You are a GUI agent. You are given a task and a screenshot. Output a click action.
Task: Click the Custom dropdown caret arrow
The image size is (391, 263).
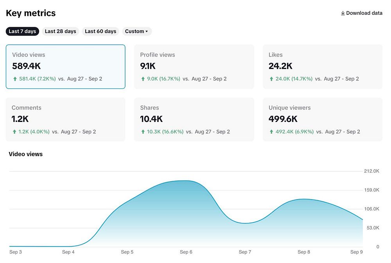(x=147, y=32)
